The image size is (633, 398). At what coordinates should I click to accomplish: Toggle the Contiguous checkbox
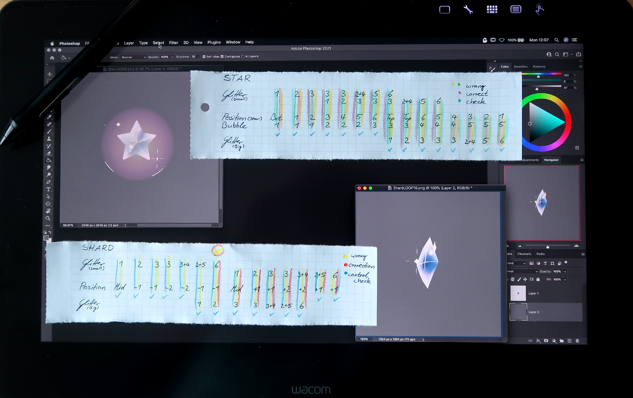point(222,57)
